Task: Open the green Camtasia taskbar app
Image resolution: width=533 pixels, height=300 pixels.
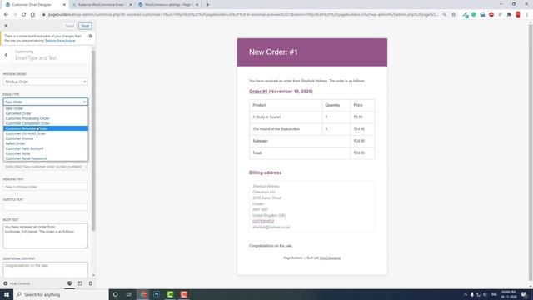Action: click(170, 294)
